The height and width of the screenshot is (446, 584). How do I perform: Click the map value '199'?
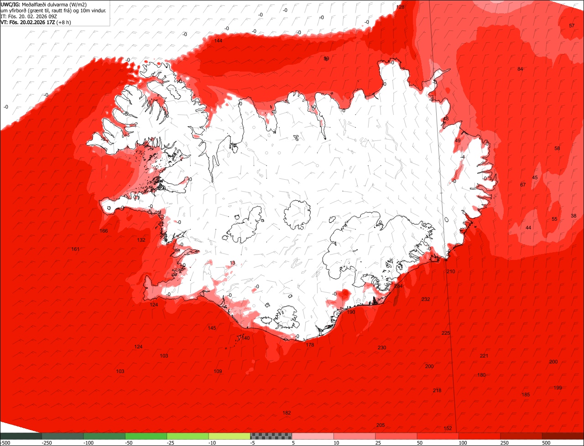tap(558, 388)
